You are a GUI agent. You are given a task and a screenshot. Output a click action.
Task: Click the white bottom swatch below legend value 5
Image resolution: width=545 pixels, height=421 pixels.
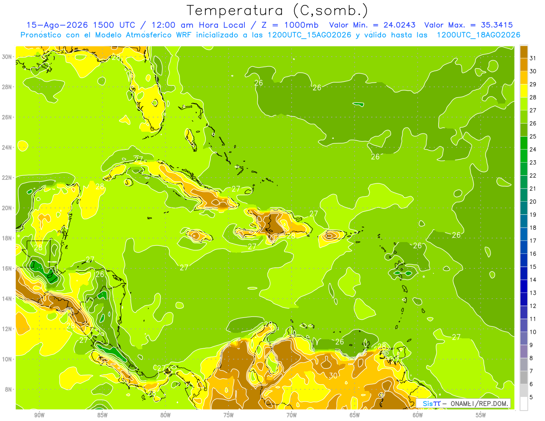pos(524,404)
